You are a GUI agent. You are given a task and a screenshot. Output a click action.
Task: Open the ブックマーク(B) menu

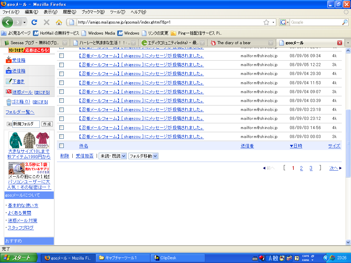[93, 12]
